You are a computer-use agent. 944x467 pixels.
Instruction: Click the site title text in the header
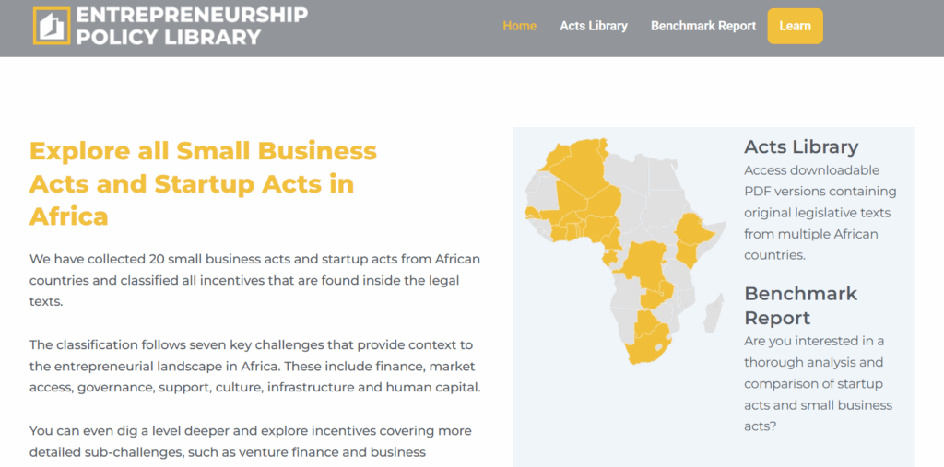coord(192,26)
